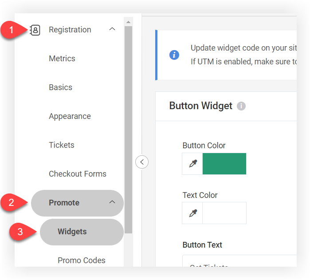Pick the white Text Color swatch

pos(224,213)
